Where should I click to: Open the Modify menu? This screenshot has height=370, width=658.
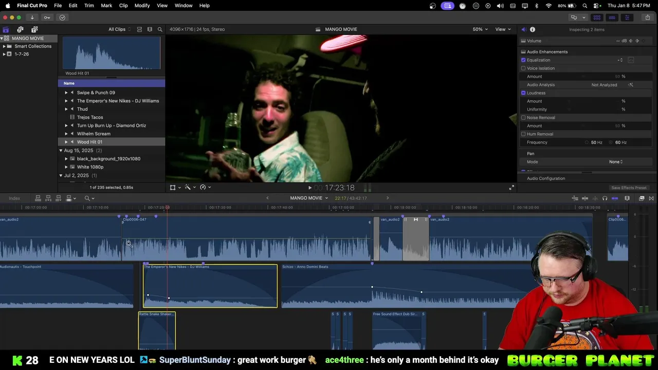tap(142, 6)
